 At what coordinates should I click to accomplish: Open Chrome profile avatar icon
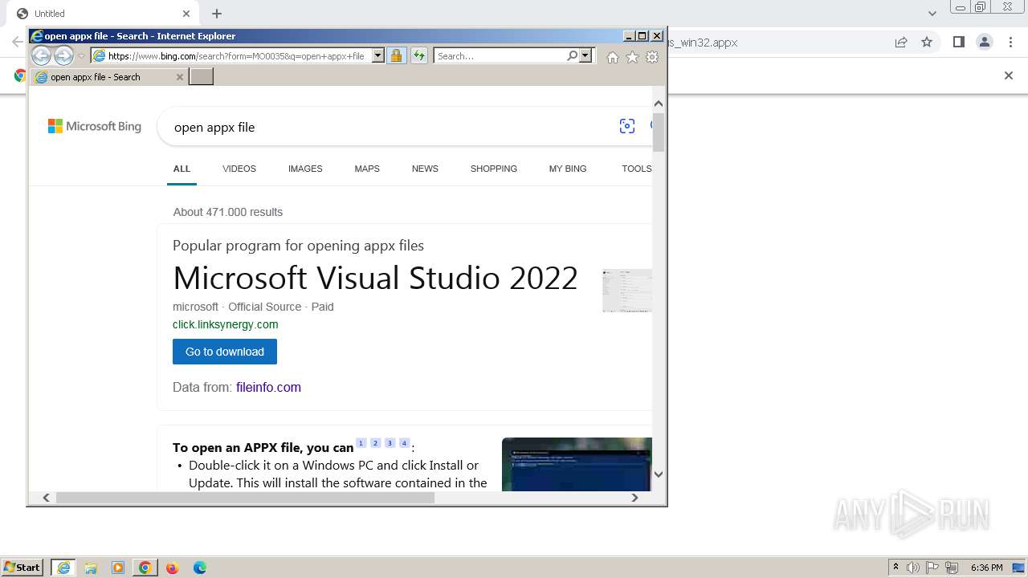[x=985, y=42]
